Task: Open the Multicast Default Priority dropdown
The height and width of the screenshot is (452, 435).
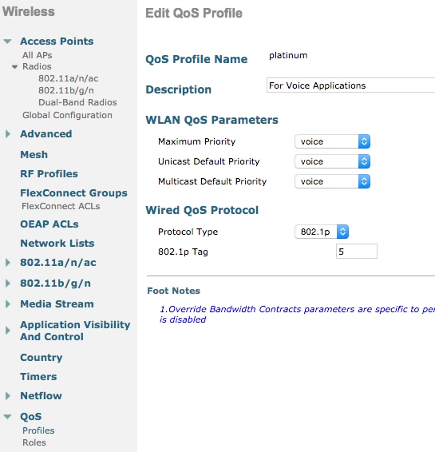Action: pos(333,181)
